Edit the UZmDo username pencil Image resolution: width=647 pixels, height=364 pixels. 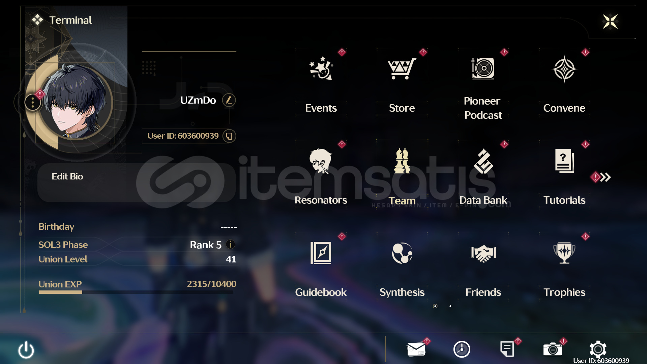click(229, 100)
